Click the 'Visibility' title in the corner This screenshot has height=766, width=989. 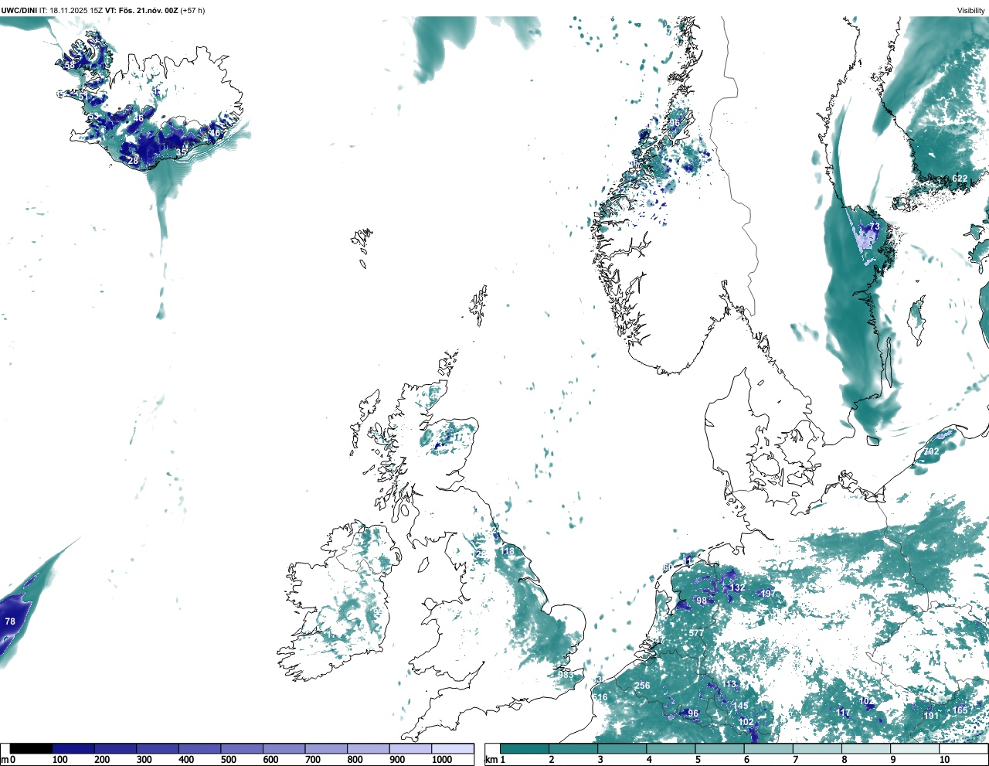[x=970, y=10]
